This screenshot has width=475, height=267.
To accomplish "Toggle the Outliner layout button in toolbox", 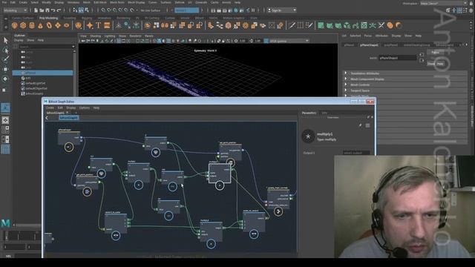I will [x=5, y=149].
